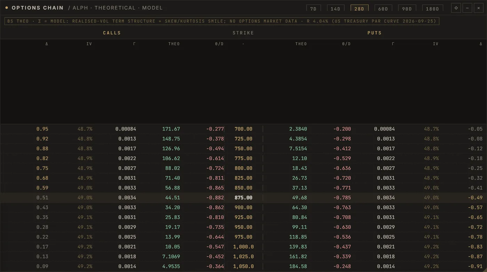The image size is (487, 272).
Task: Select the 875.00 at-the-money strike
Action: tap(243, 198)
